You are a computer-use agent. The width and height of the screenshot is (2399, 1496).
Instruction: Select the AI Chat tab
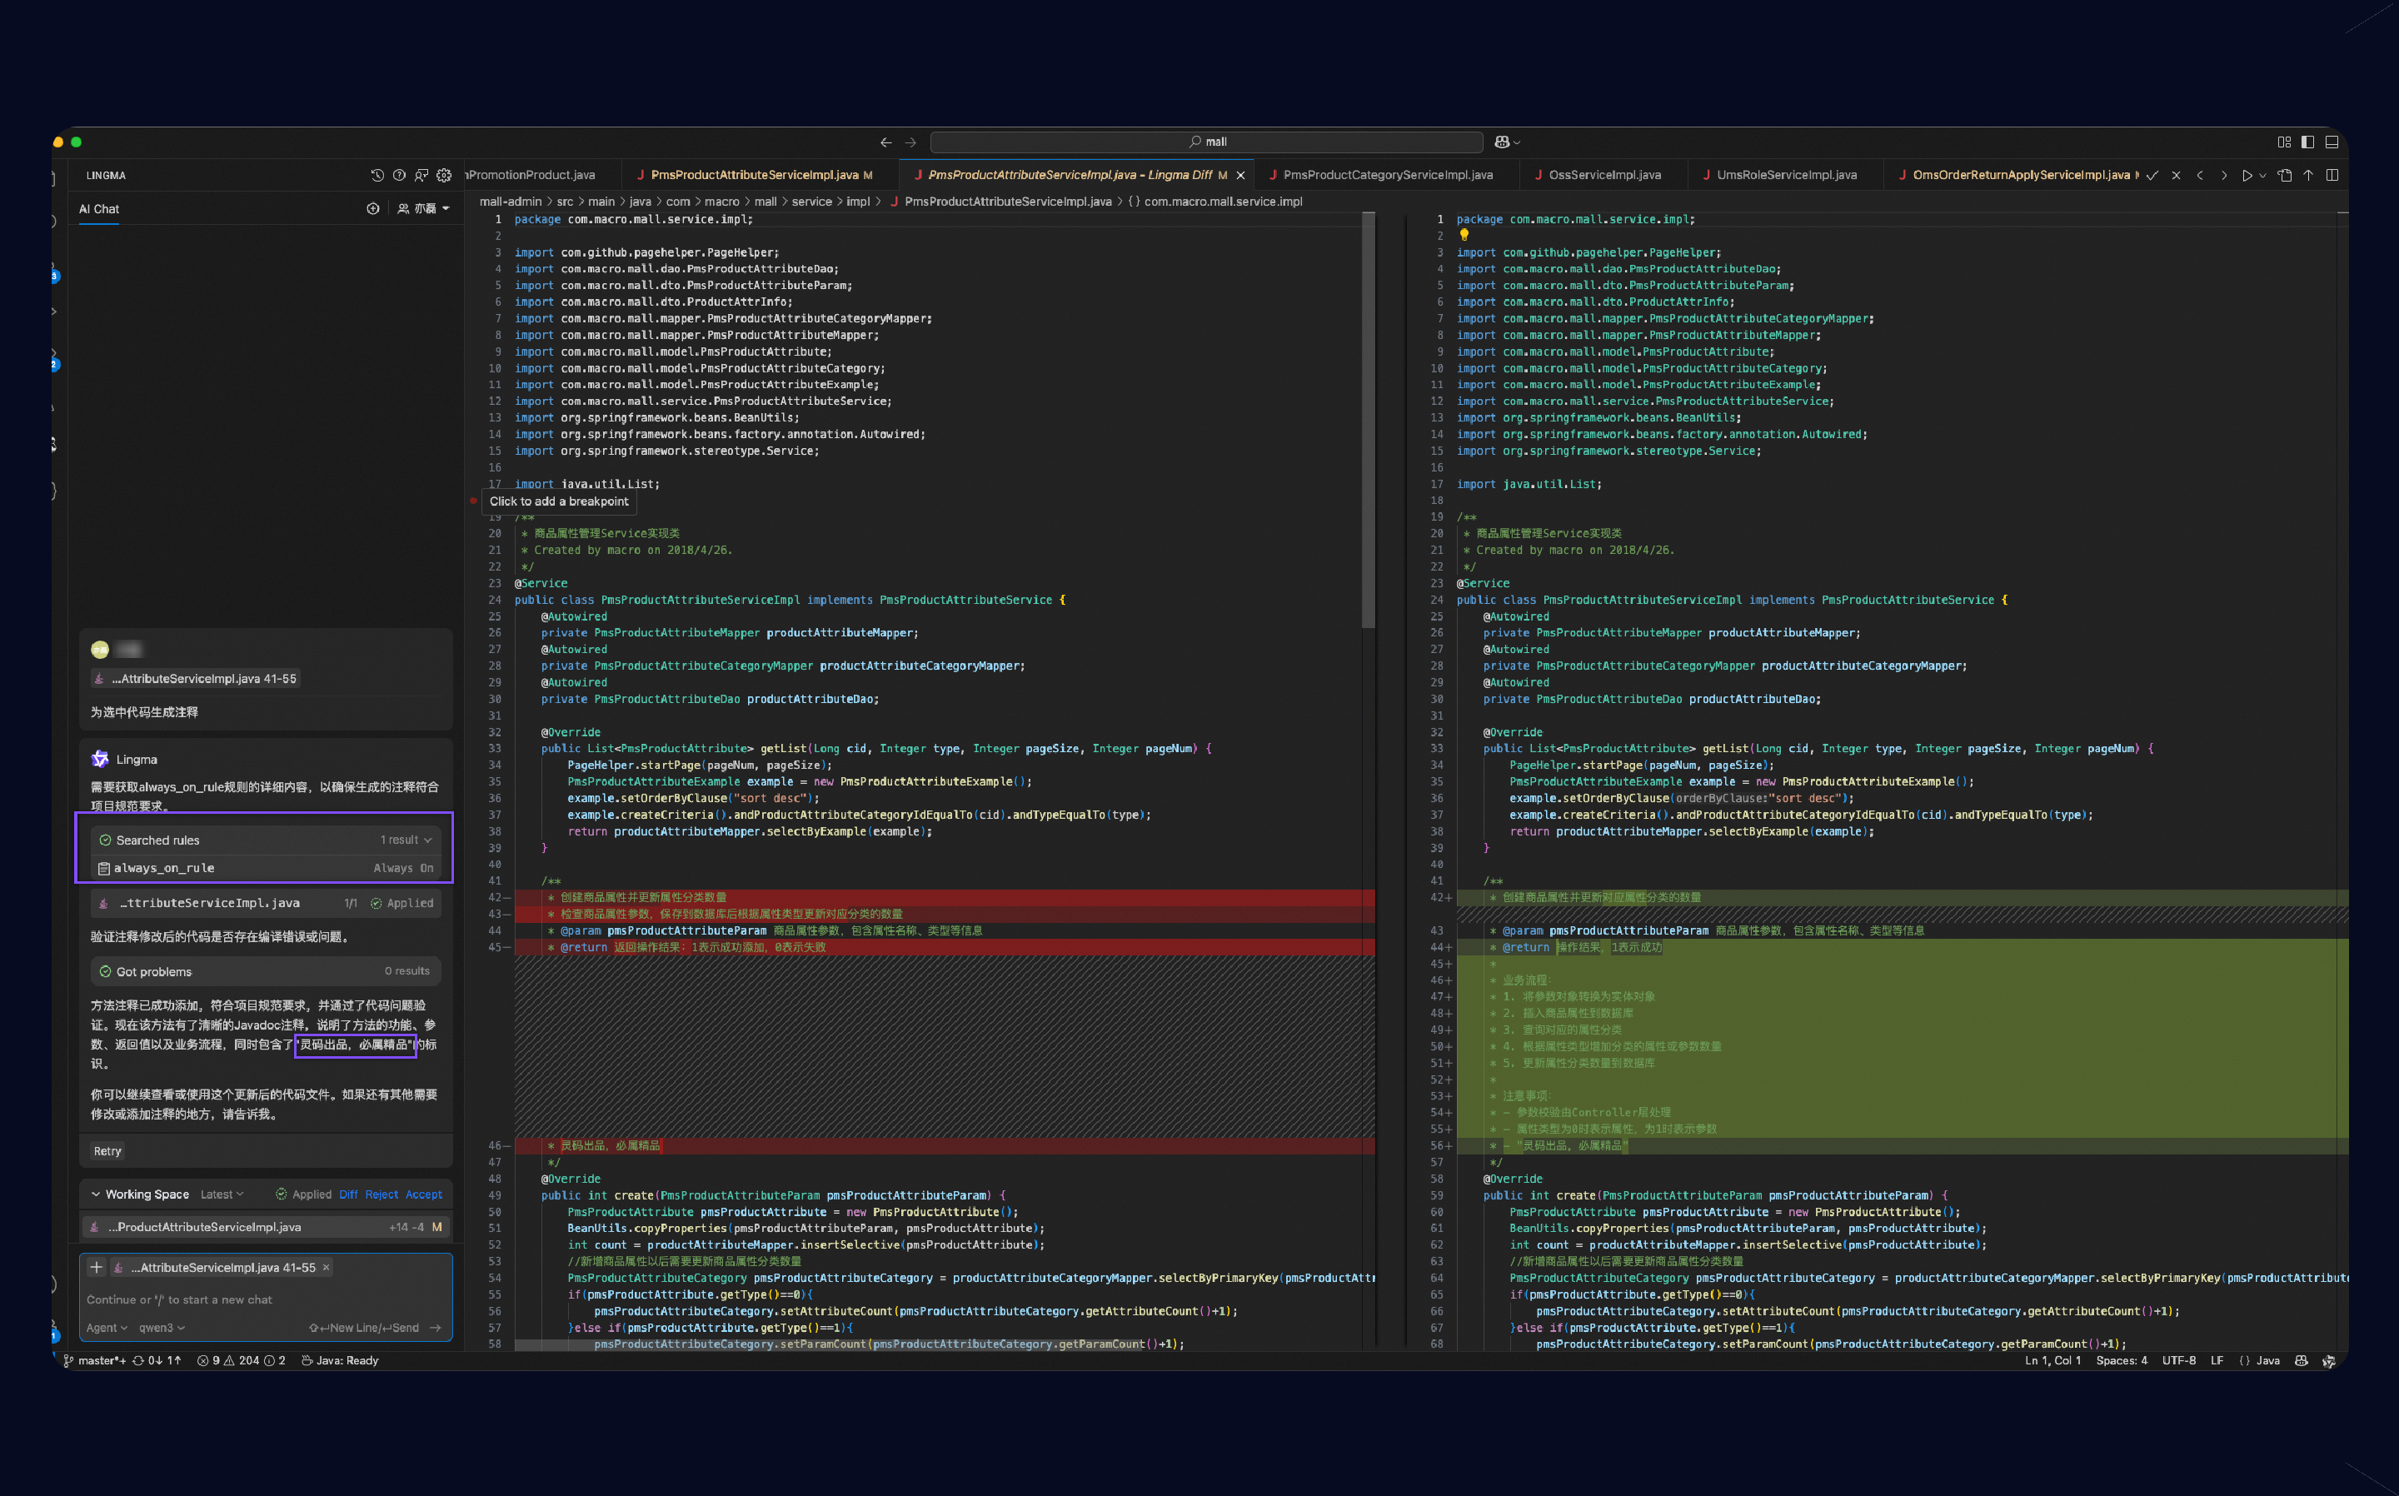point(99,209)
